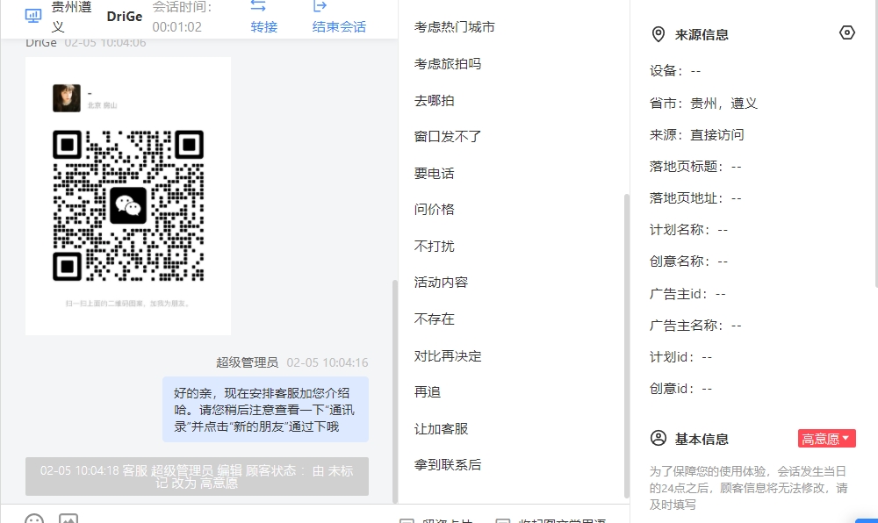This screenshot has height=523, width=878.
Task: Click the 好的亲 message bubble
Action: coord(265,410)
